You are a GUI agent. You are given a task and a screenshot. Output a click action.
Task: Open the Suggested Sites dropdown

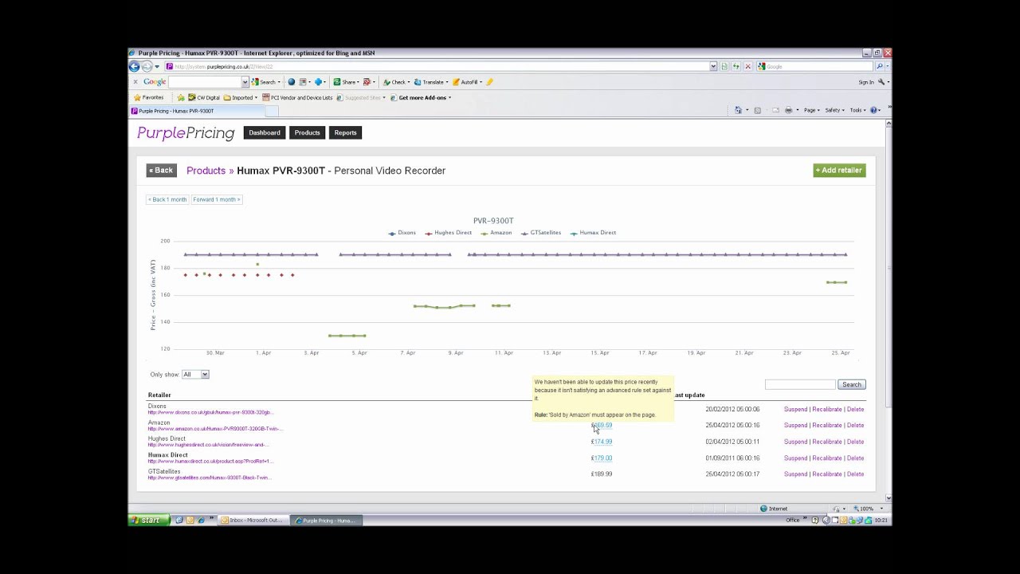click(x=362, y=97)
